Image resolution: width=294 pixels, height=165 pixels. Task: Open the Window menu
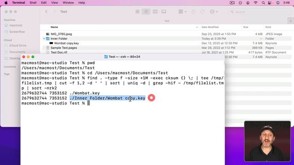click(x=68, y=3)
